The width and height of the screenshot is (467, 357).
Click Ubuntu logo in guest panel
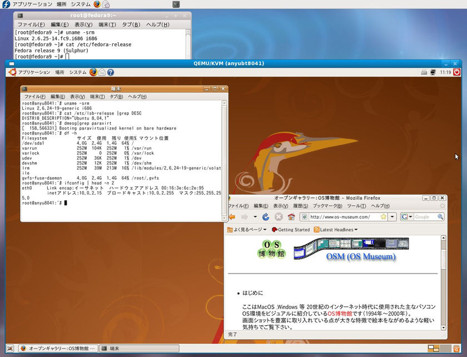[x=12, y=72]
